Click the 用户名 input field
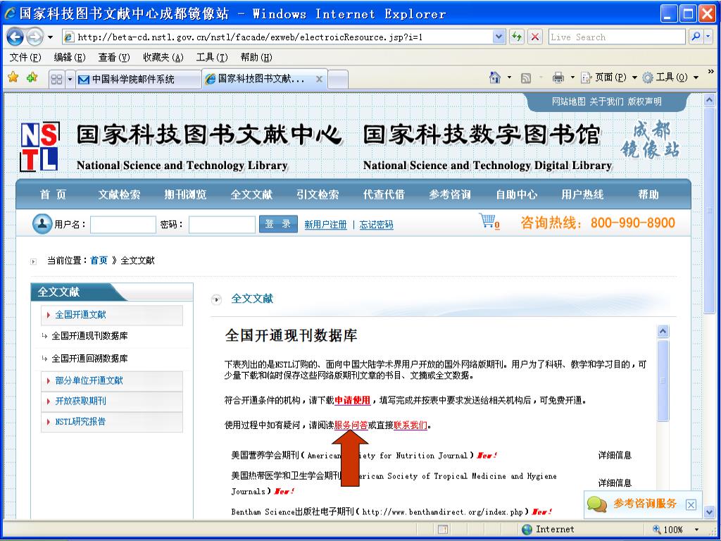Viewport: 721px width, 541px height. click(123, 225)
